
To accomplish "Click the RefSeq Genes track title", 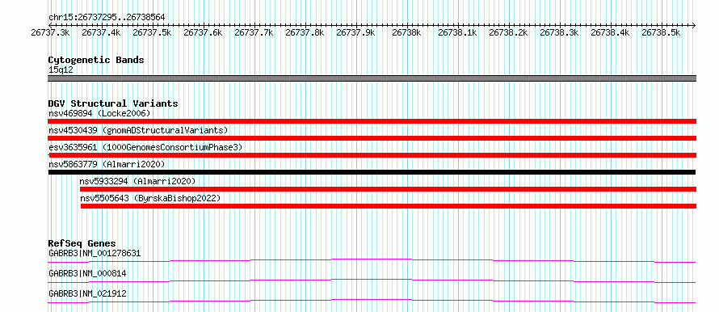I will coord(82,243).
